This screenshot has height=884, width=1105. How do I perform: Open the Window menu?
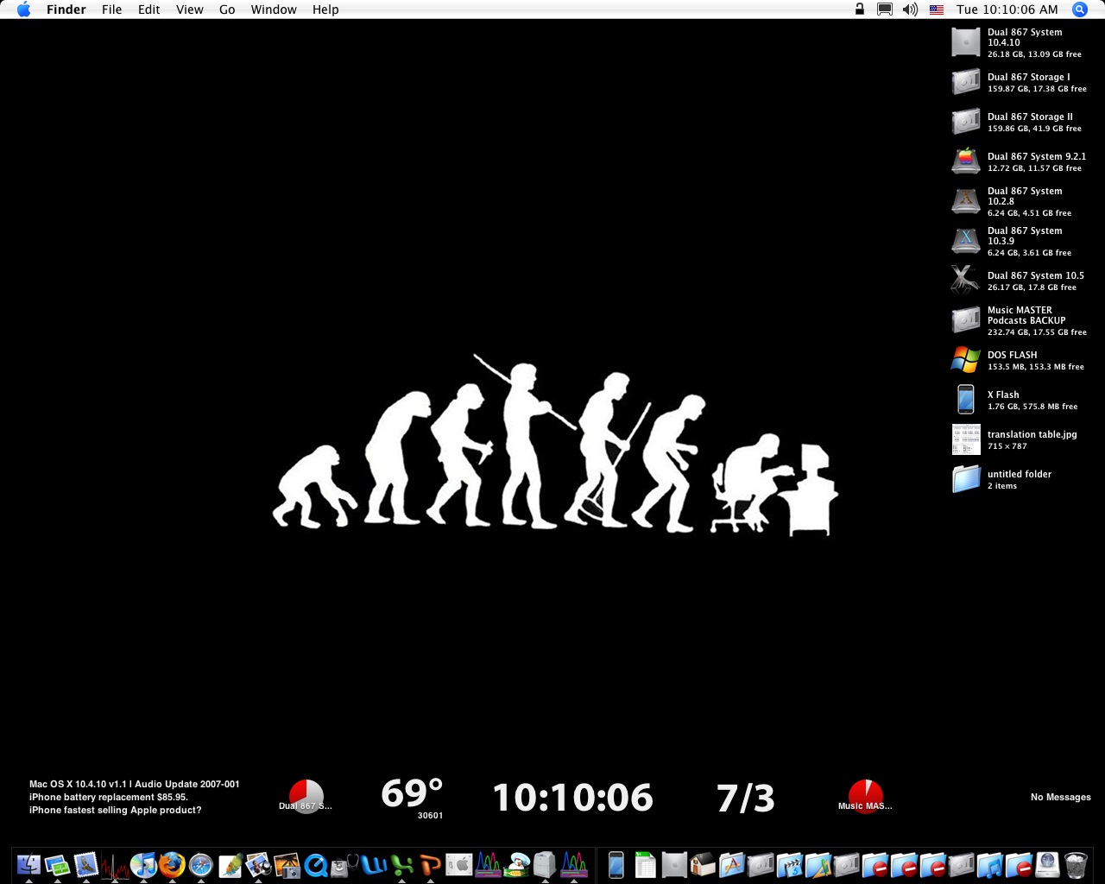click(274, 9)
